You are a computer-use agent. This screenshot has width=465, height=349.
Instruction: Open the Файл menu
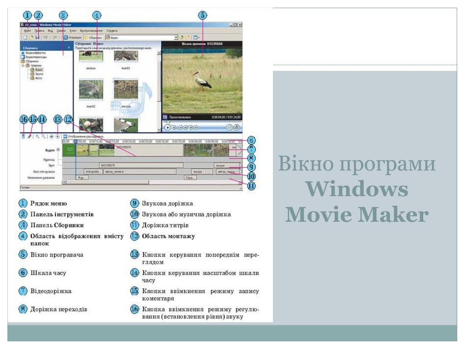[x=27, y=30]
